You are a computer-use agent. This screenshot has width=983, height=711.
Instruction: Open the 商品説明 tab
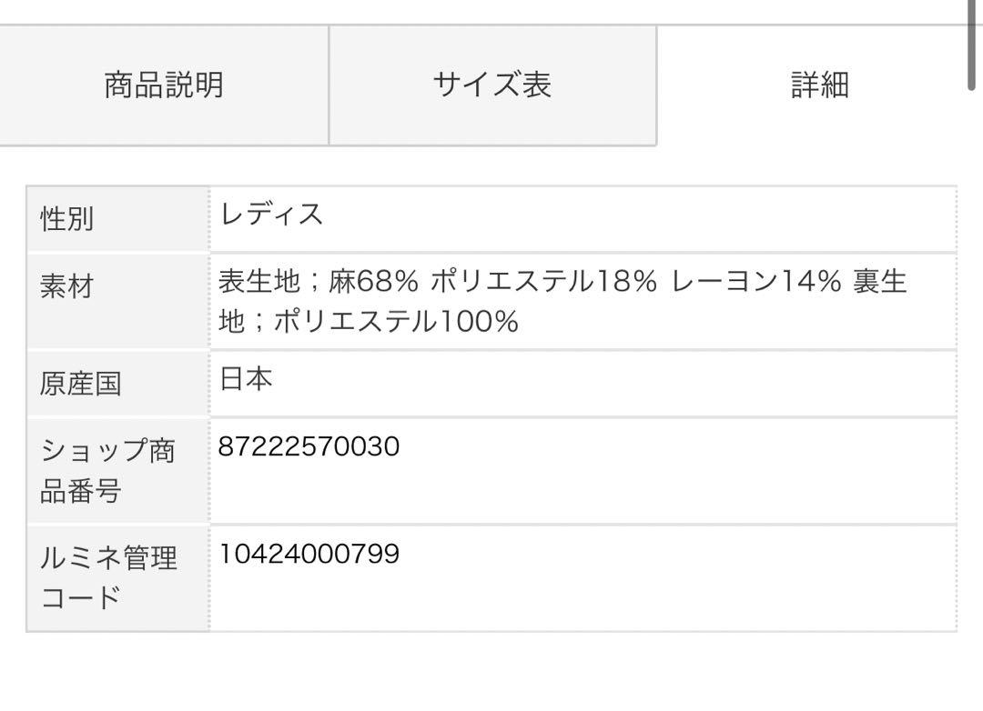164,85
